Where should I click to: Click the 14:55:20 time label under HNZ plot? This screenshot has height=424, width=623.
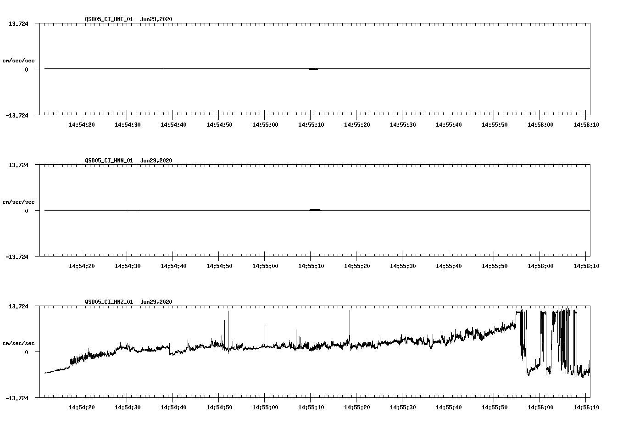point(357,407)
